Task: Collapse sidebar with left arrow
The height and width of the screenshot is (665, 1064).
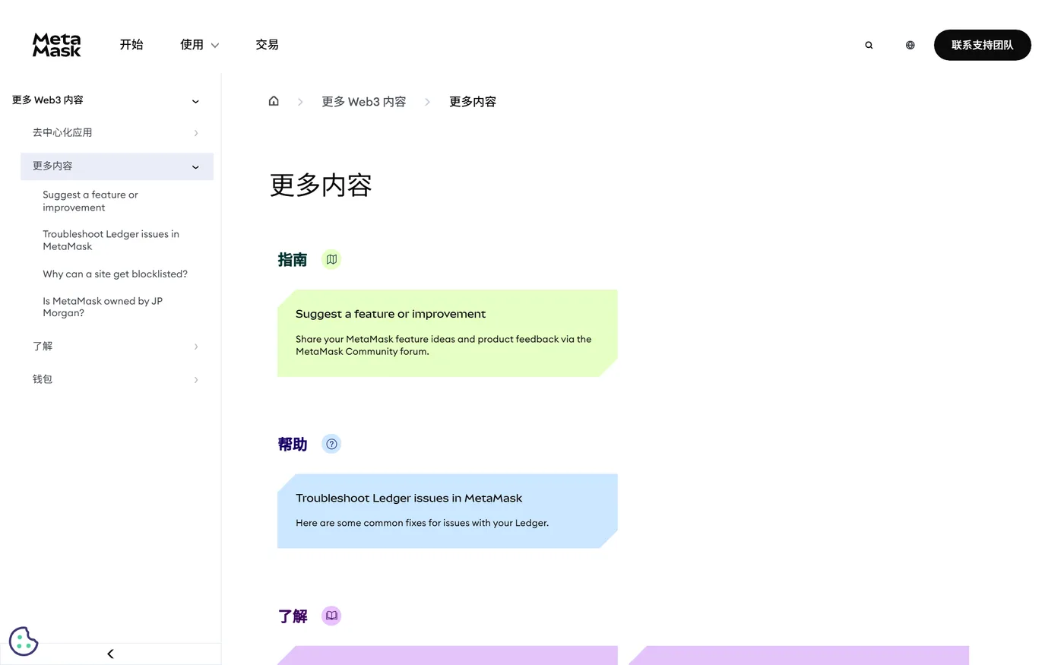Action: (x=110, y=654)
